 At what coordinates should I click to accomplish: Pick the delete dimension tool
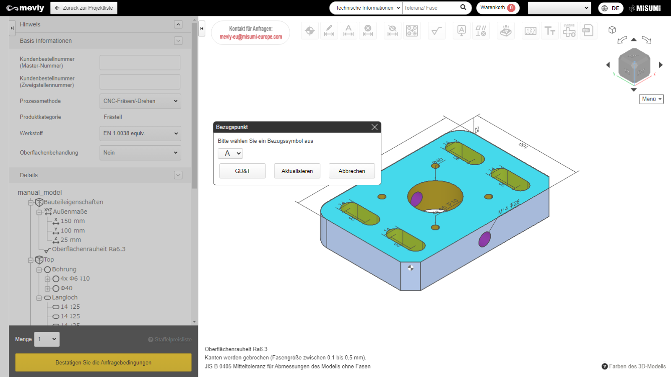[368, 31]
